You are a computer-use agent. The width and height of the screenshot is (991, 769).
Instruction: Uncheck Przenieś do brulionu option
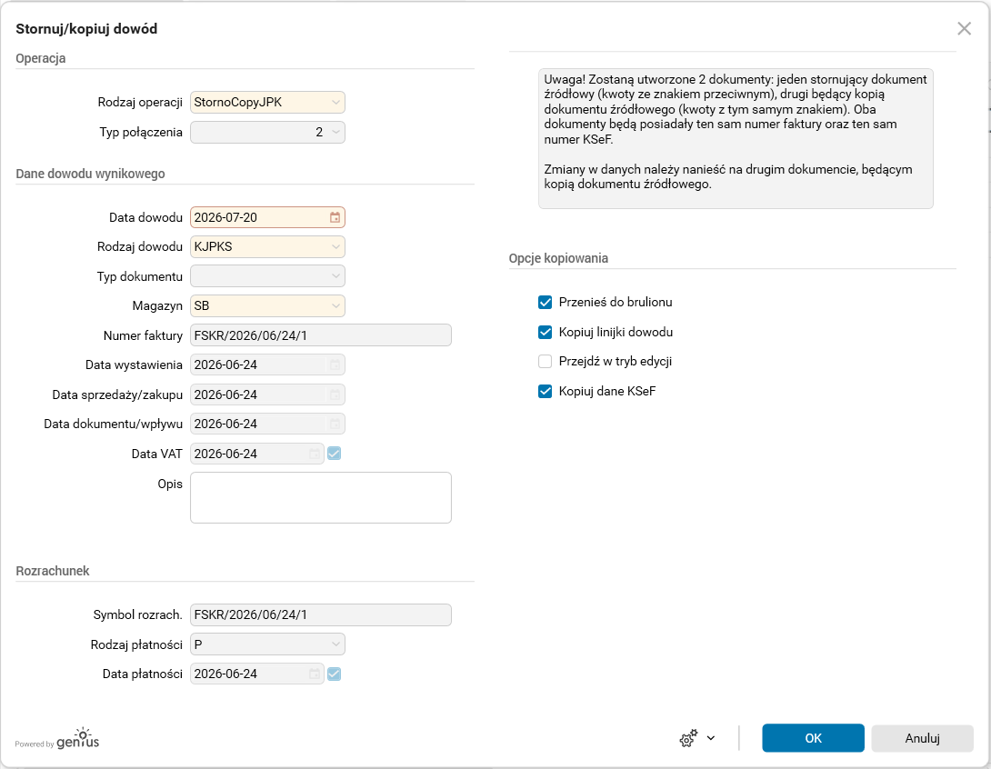point(545,302)
